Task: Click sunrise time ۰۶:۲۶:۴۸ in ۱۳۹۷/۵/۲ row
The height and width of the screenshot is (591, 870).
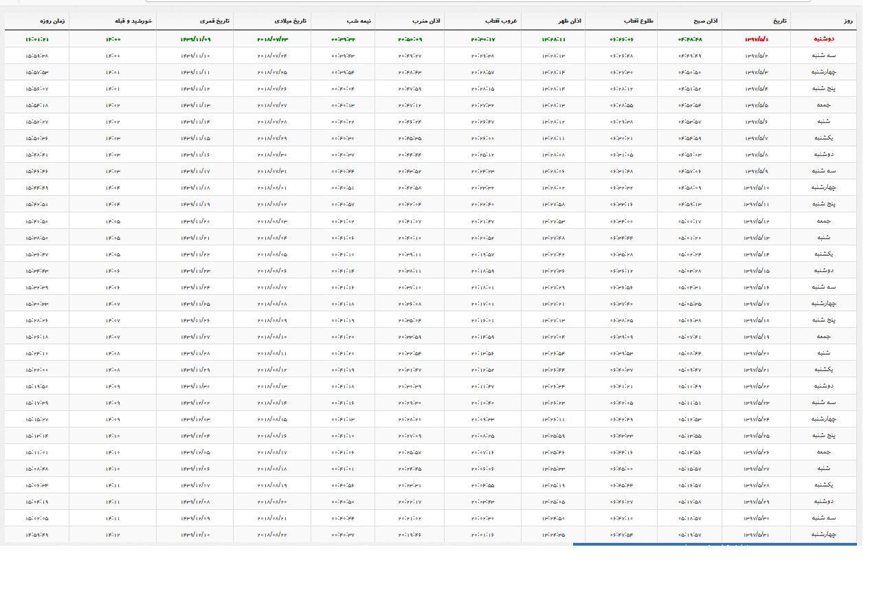Action: tap(621, 56)
